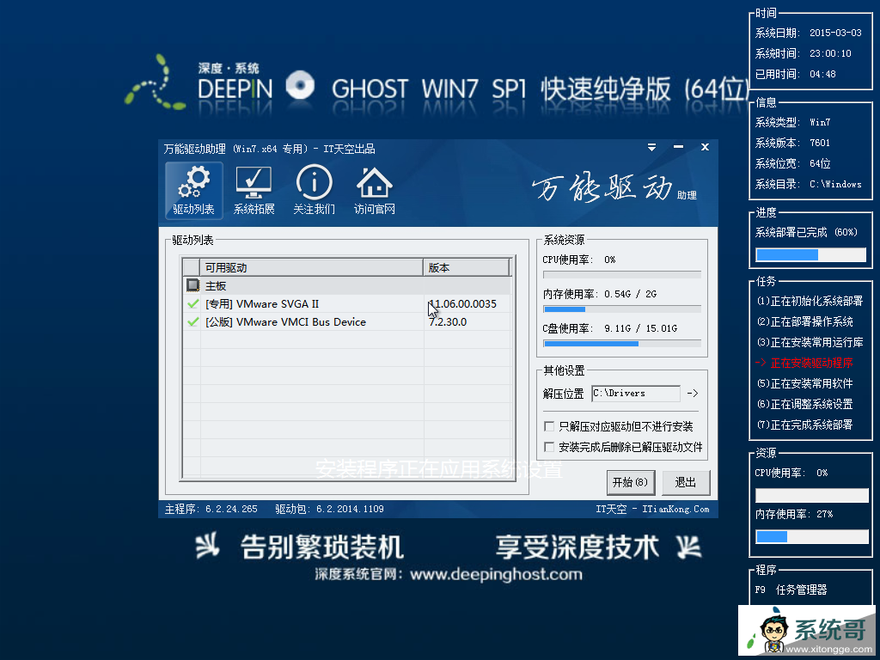Toggle checkmark for VMware SVGA II driver
Viewport: 880px width, 660px height.
coord(192,303)
